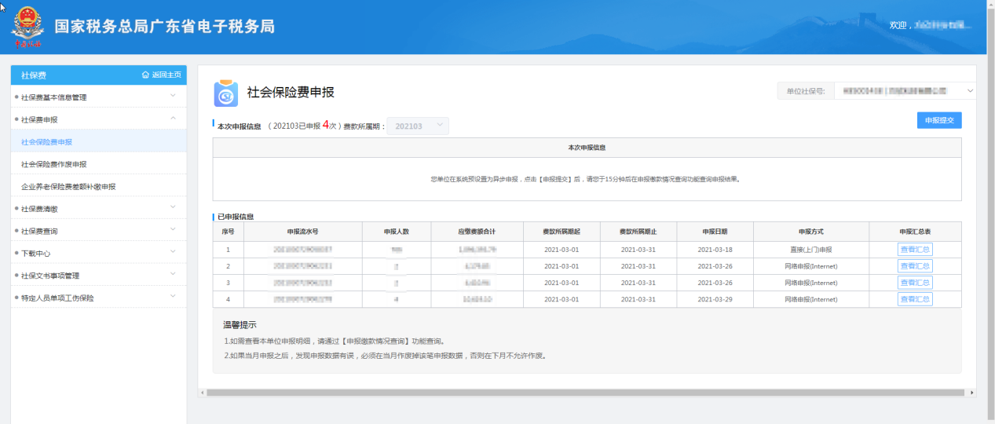Click the horizontal scrollbar right arrow
This screenshot has width=995, height=424.
[x=972, y=393]
